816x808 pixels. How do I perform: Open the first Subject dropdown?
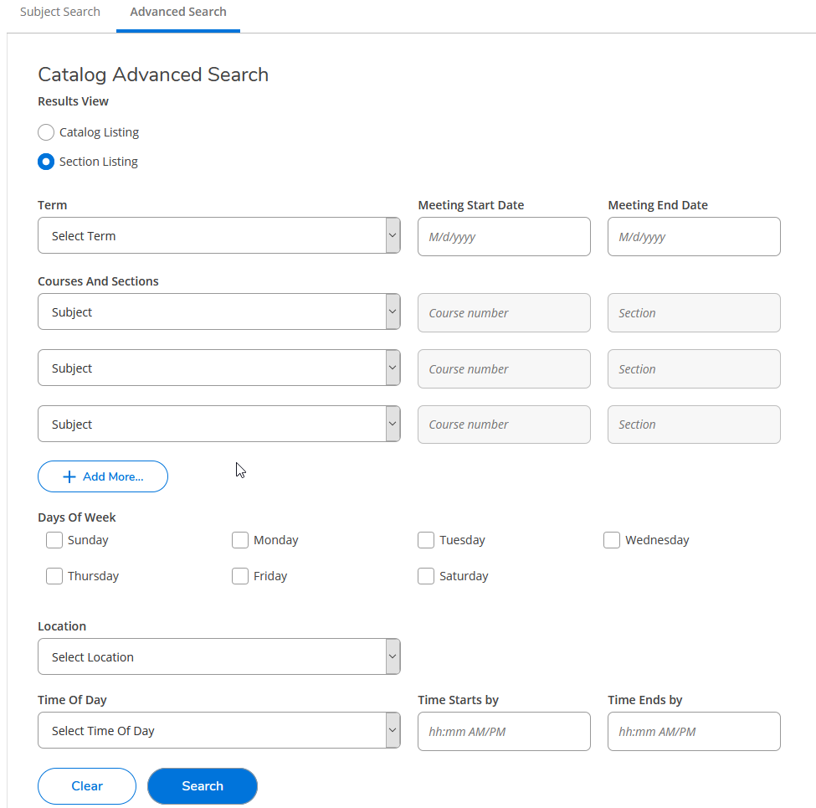pos(219,311)
